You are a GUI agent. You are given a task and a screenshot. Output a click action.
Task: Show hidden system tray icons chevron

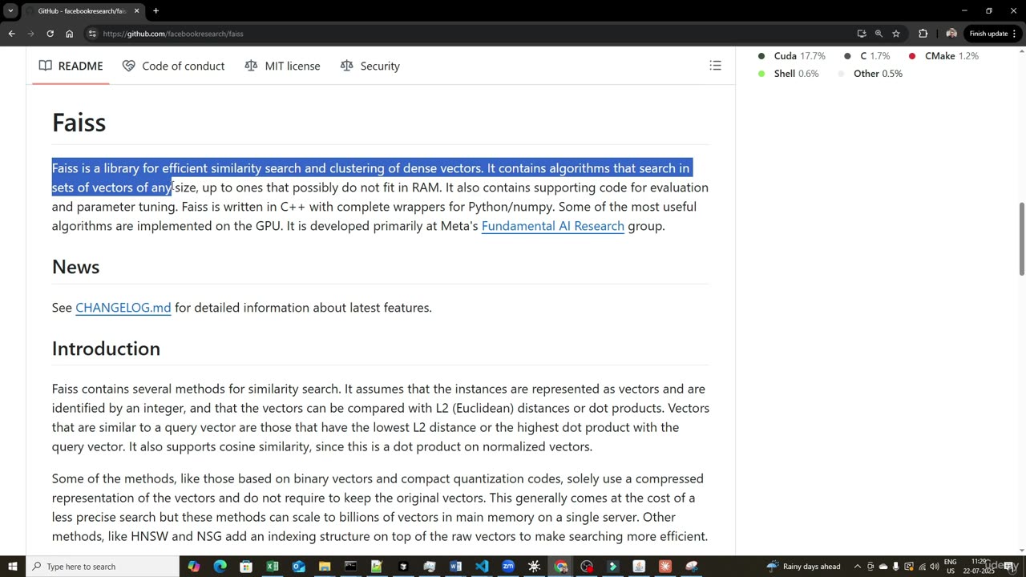(x=857, y=567)
